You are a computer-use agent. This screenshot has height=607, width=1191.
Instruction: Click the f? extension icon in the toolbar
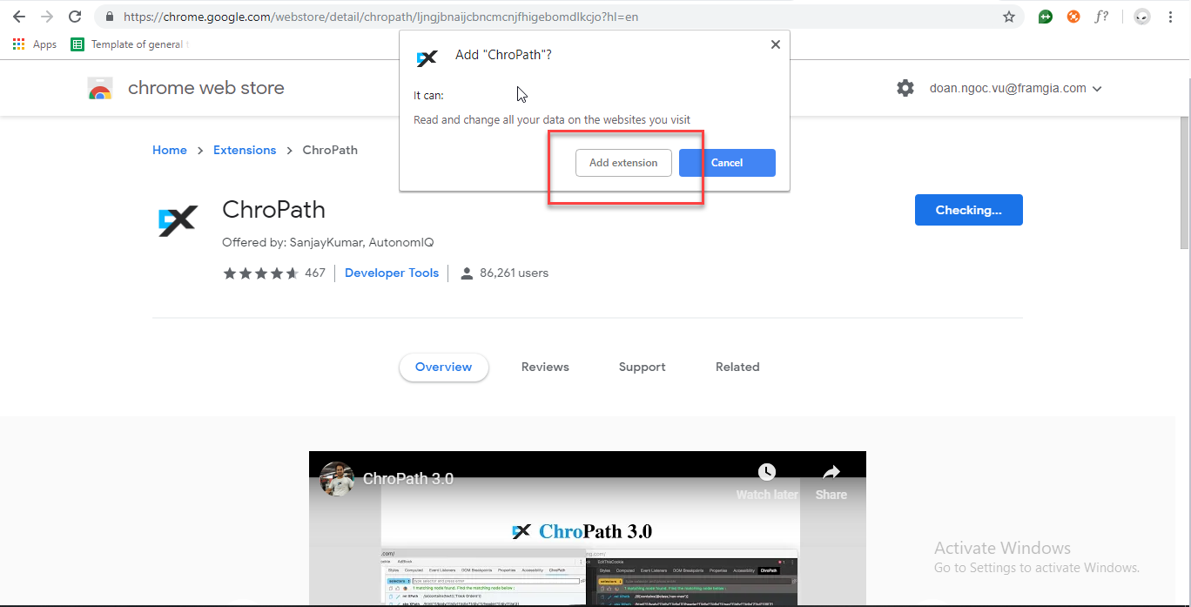pos(1101,16)
